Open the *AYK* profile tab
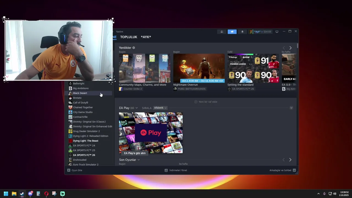This screenshot has width=352, height=198. (146, 37)
